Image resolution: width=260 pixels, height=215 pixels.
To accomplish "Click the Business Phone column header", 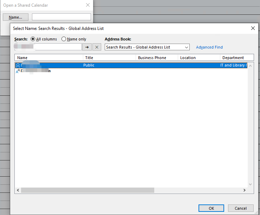I will click(x=157, y=58).
